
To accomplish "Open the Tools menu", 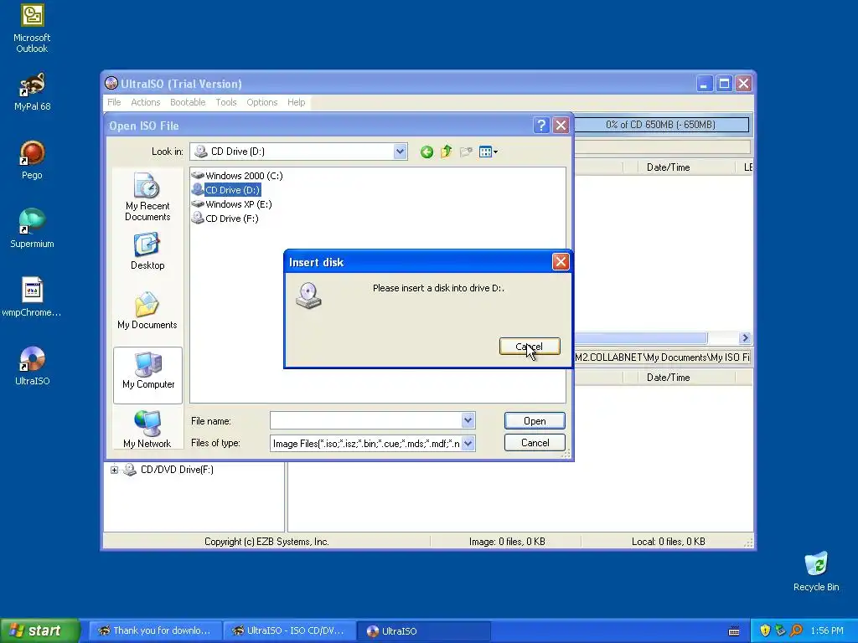I will [x=226, y=102].
